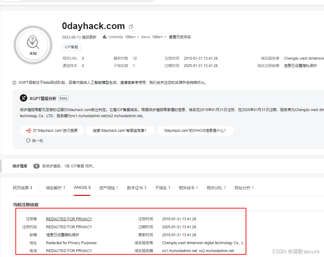Click nameservers ns1.myhostadmin.net; ns2.myhostadmin.net

[198, 251]
